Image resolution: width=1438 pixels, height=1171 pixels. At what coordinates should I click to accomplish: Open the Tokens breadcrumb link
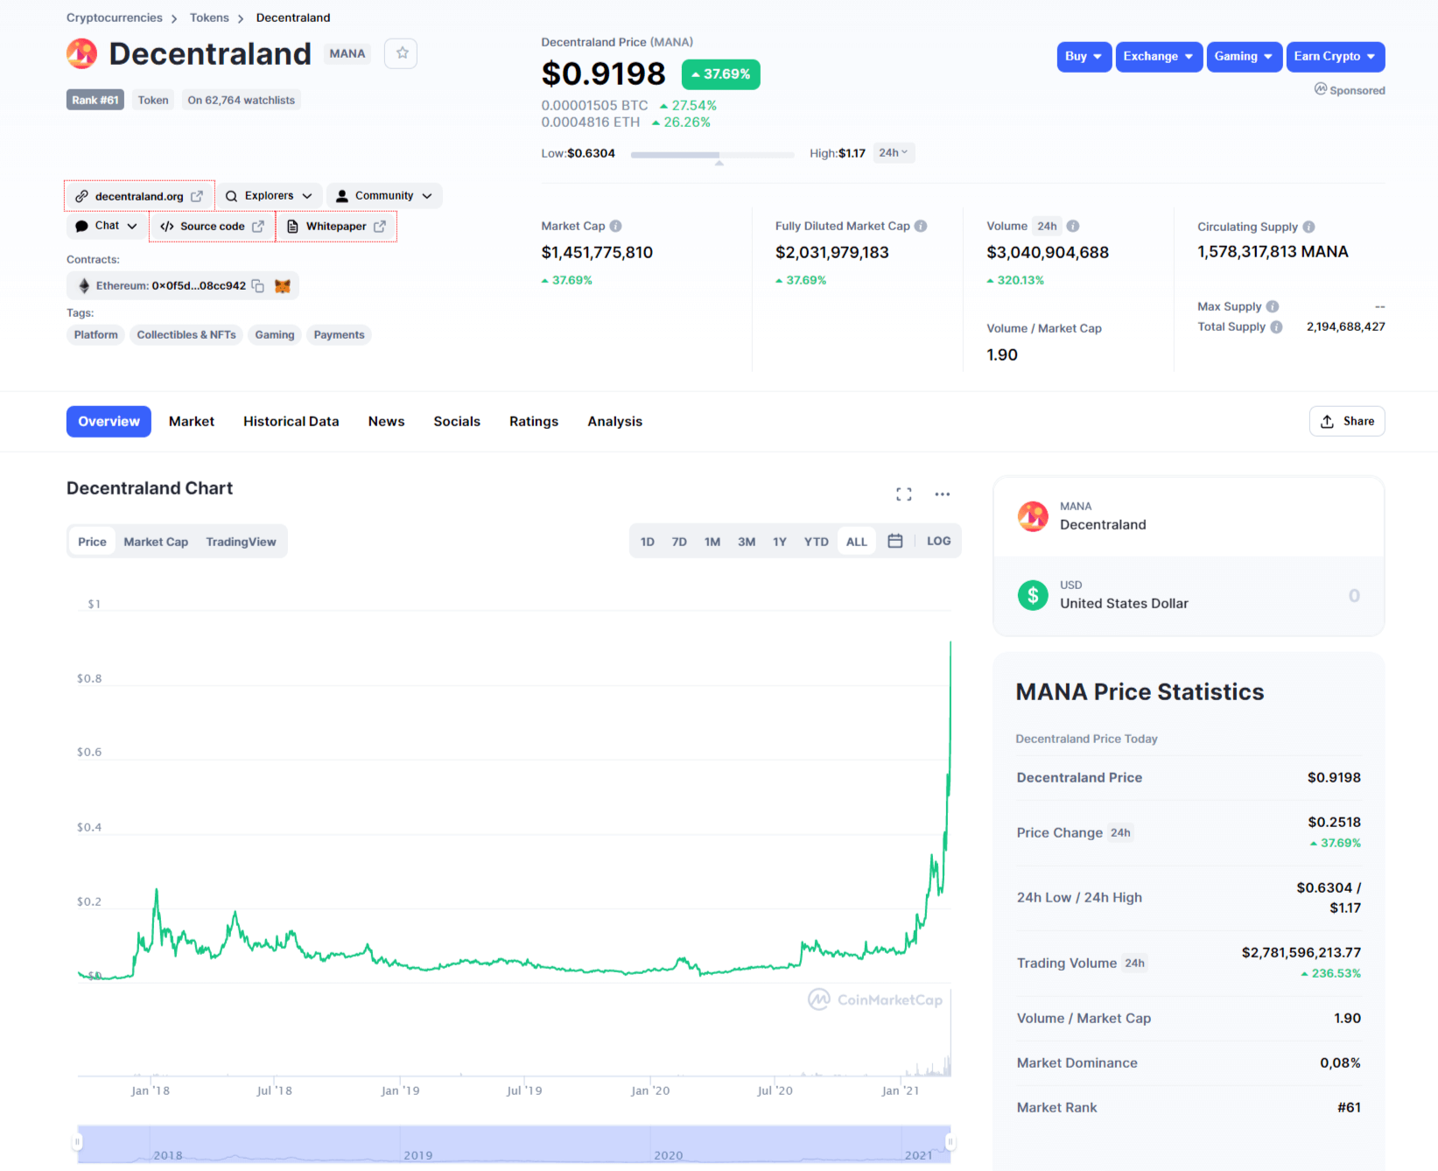209,18
